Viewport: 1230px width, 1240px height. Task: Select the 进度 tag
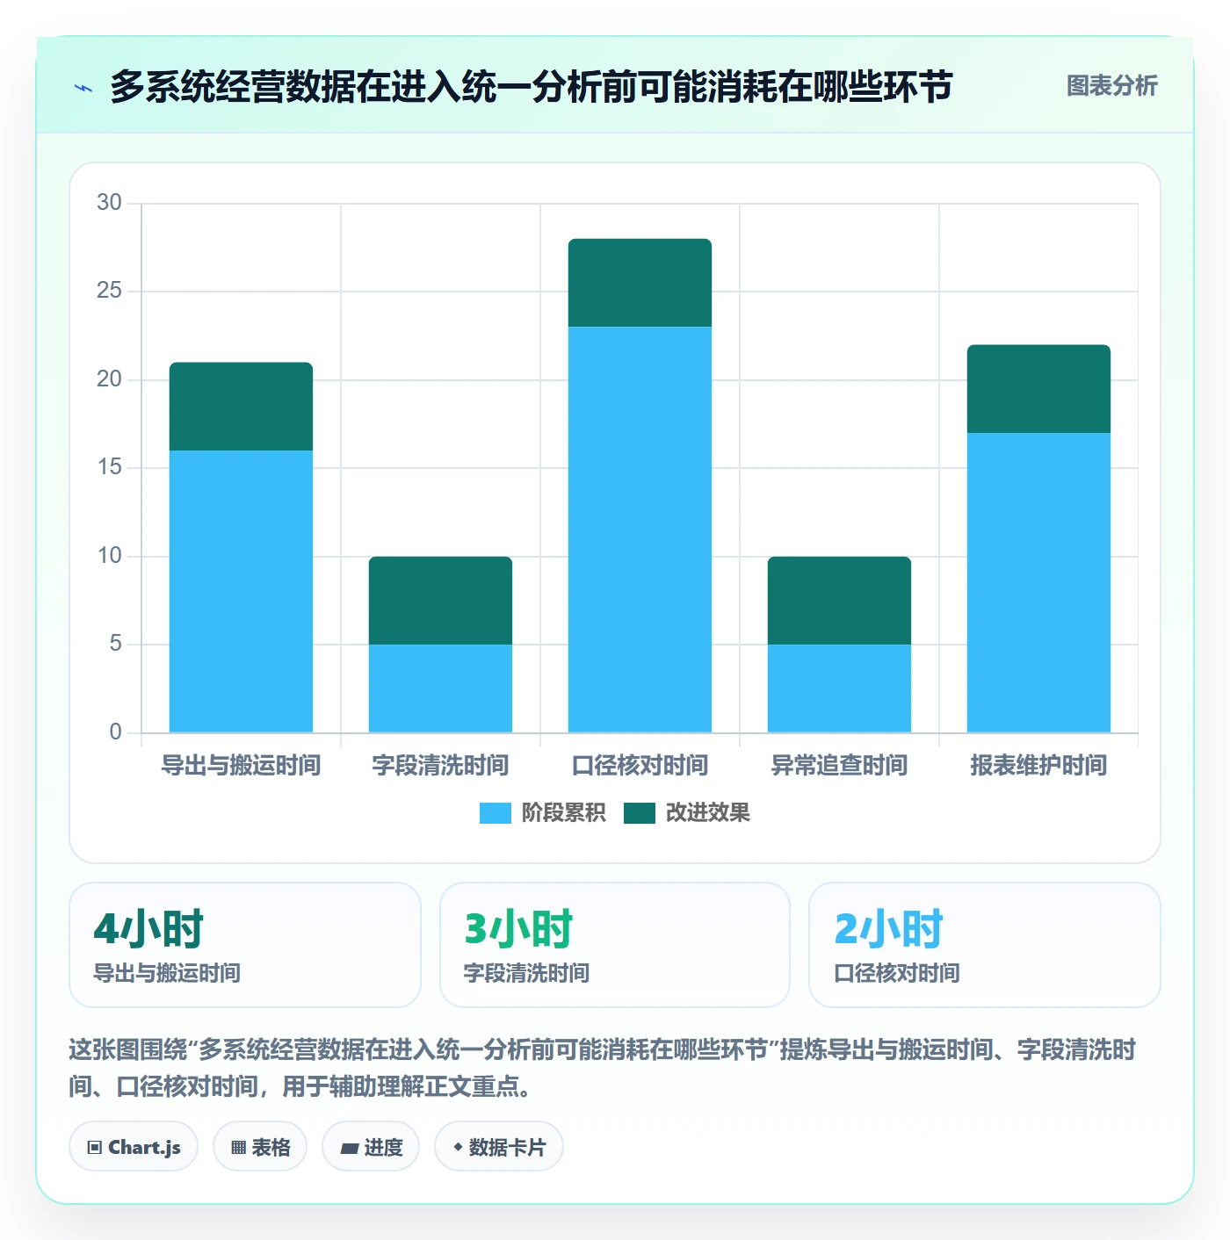coord(371,1146)
